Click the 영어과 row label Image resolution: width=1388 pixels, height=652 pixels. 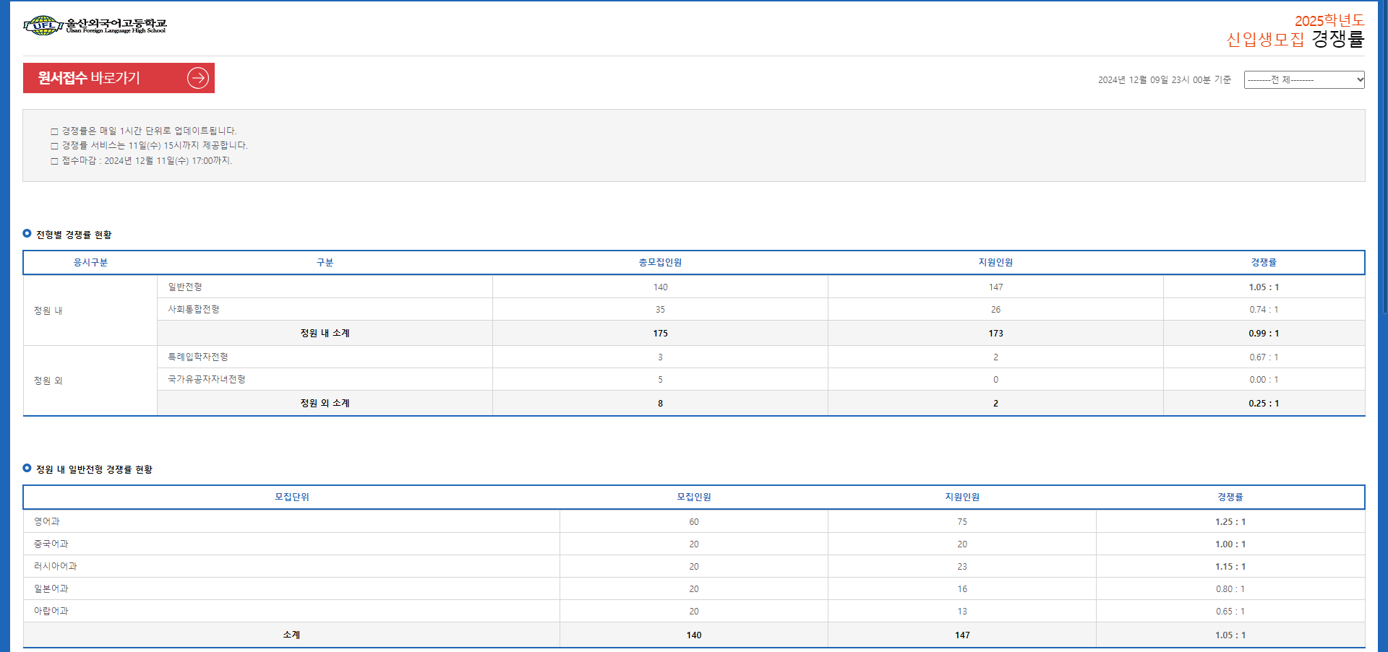click(x=47, y=521)
